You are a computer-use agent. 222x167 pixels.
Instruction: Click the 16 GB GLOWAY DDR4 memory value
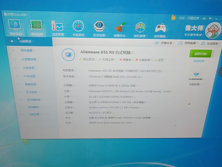tap(111, 97)
